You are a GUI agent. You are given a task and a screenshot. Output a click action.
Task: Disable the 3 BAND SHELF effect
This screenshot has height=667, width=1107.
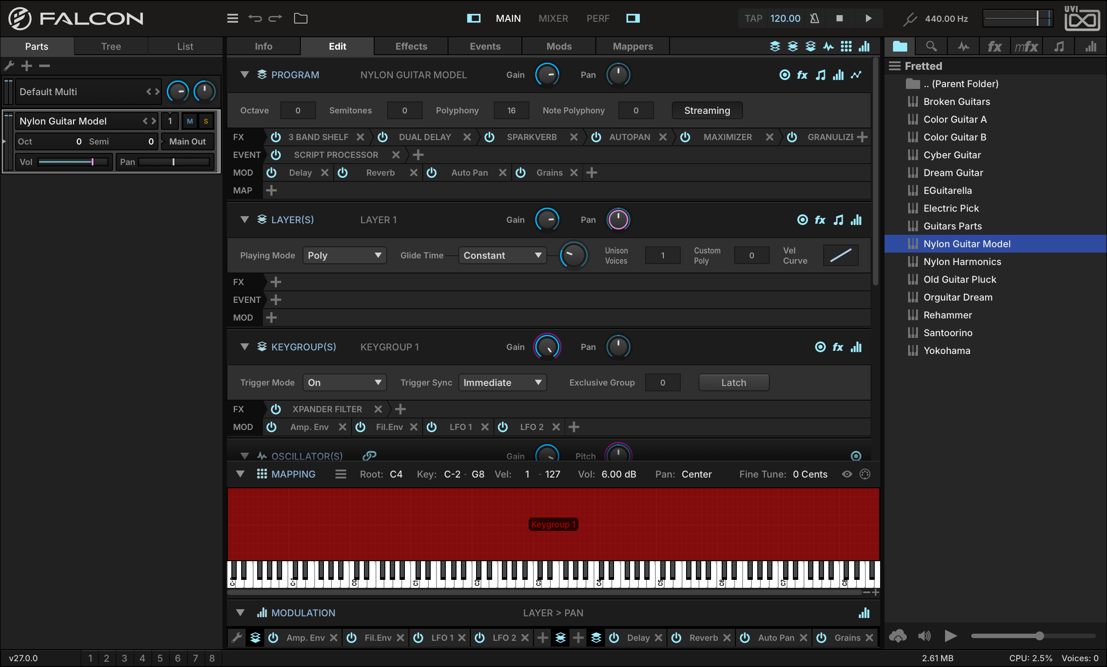[276, 137]
